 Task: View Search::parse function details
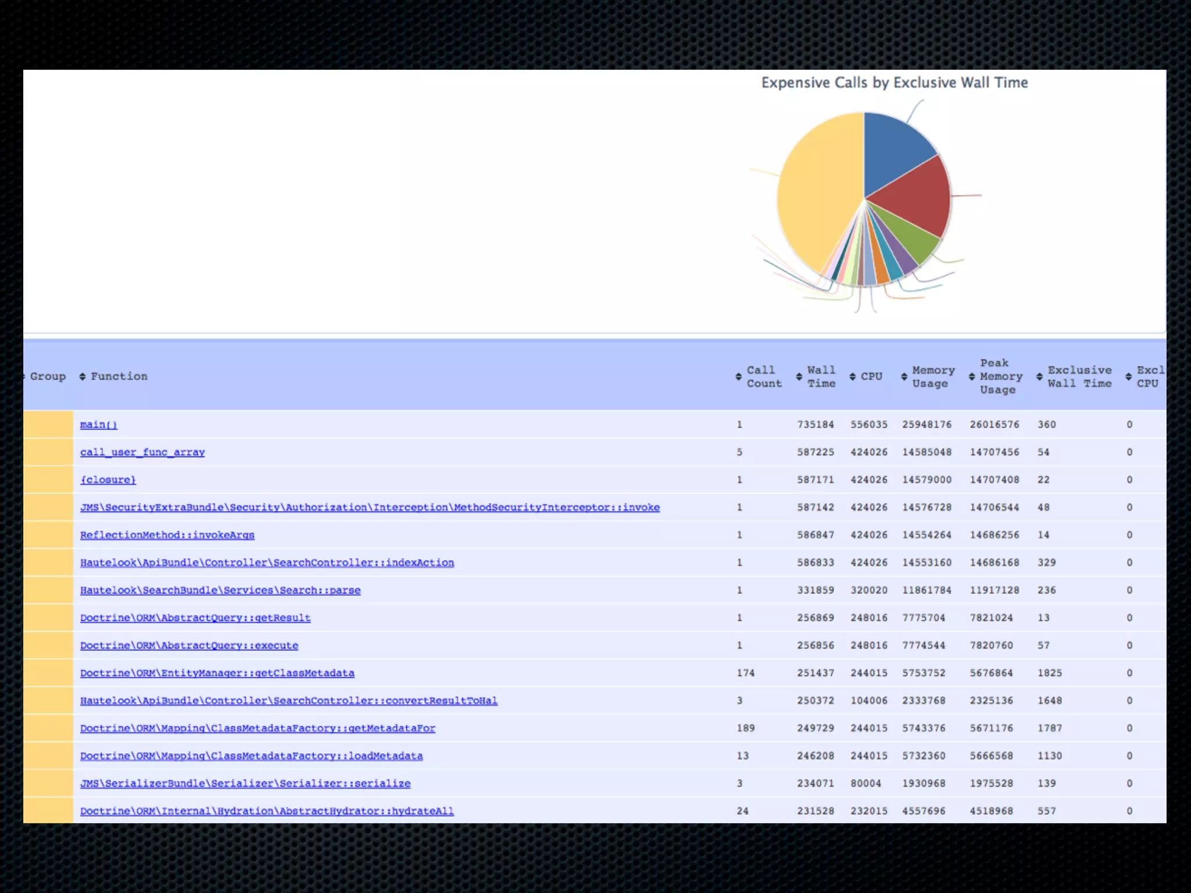point(220,590)
